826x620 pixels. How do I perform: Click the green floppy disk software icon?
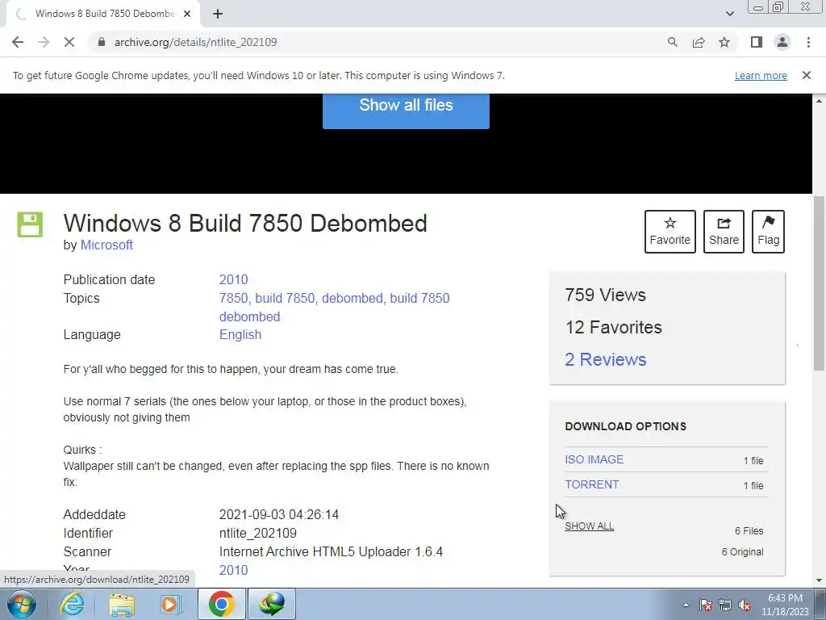click(x=30, y=224)
